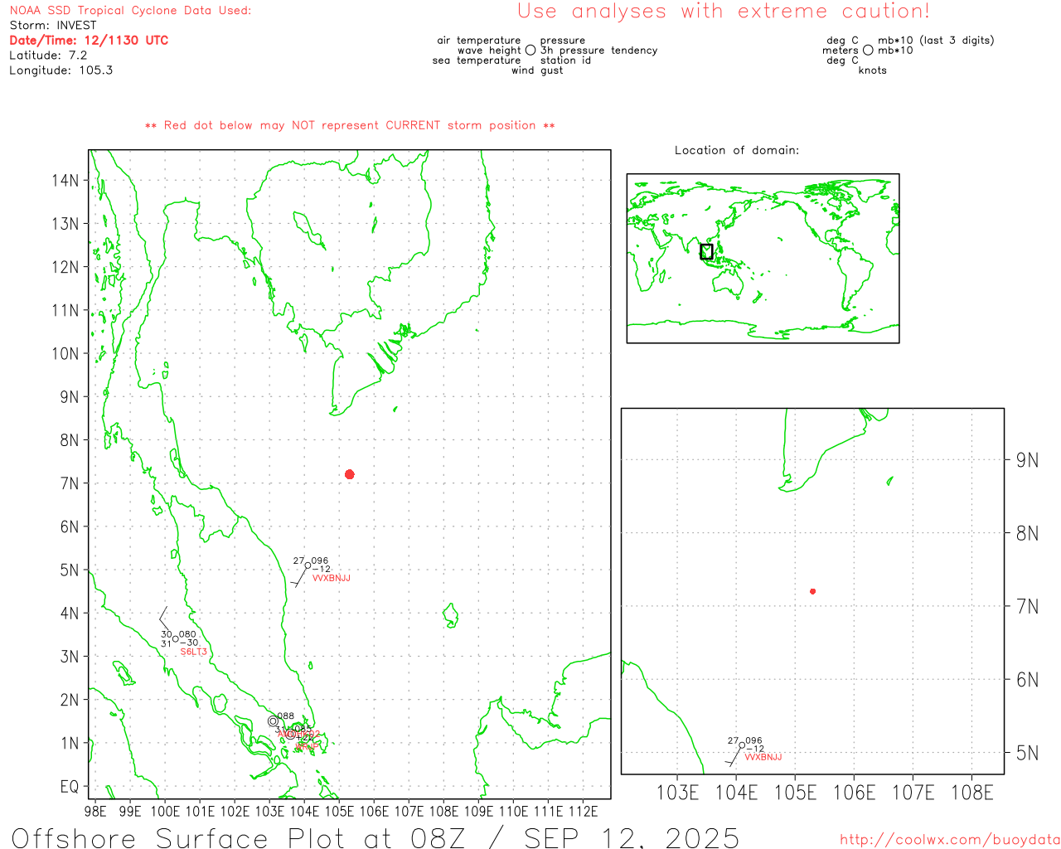
Task: Click the VVXBNJJ label on the main map
Action: click(332, 579)
